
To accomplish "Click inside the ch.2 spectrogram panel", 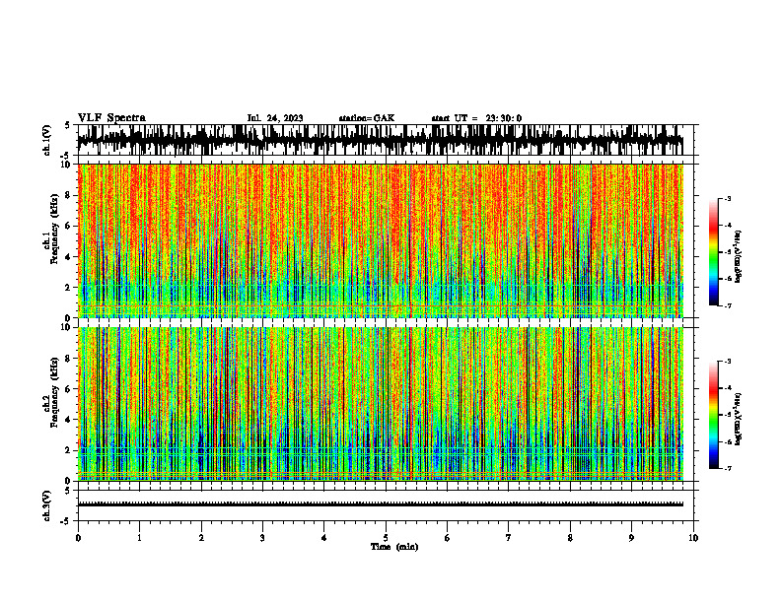I will point(381,404).
